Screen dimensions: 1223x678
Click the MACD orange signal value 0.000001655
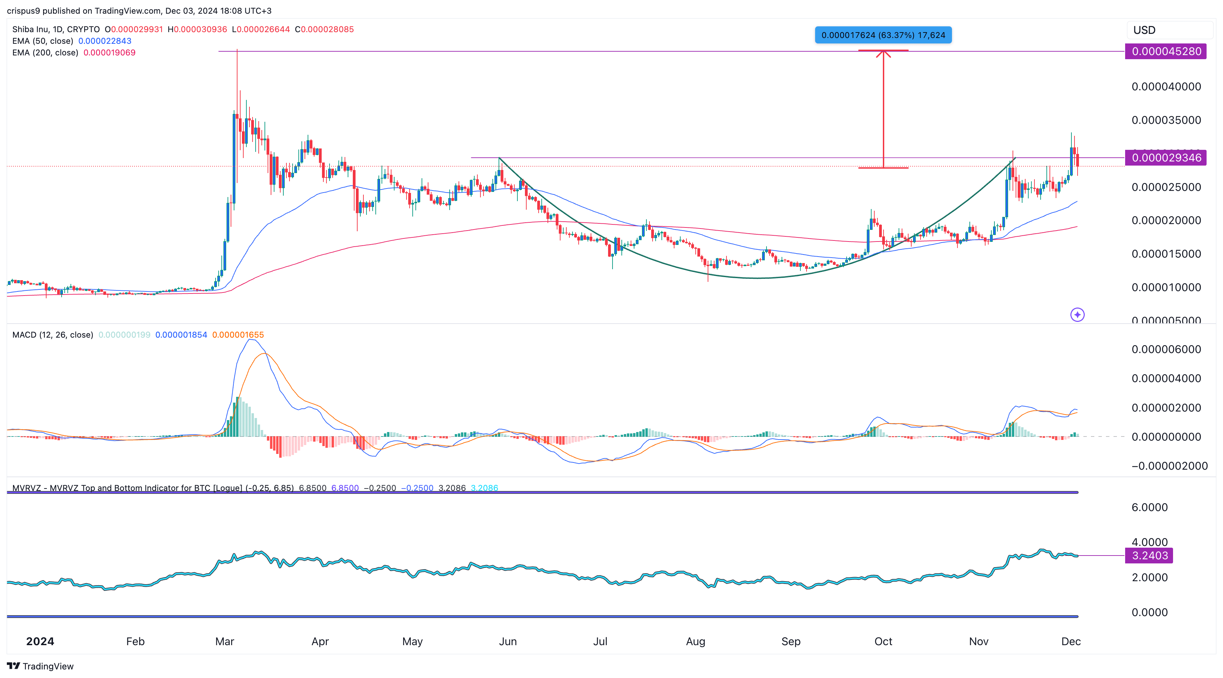pos(238,335)
